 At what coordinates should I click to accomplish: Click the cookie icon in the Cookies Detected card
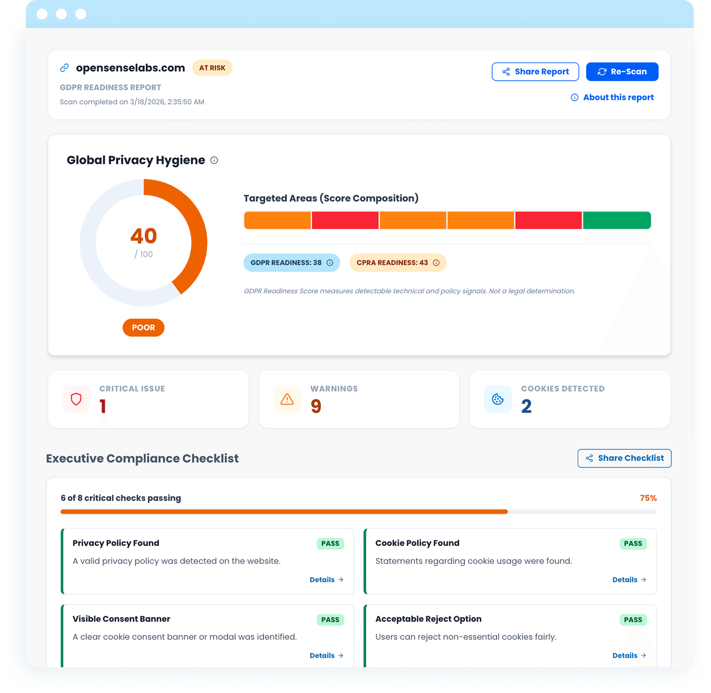click(x=497, y=399)
